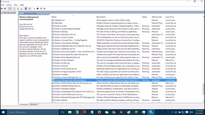205x115 pixels.
Task: Sort by the Log On As column header
Action: point(171,17)
